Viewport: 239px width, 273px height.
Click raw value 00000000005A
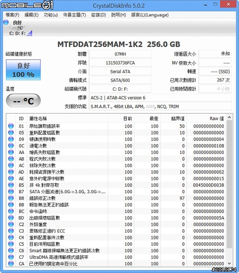tap(209, 218)
